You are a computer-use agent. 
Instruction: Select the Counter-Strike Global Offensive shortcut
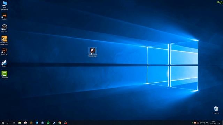point(4,41)
